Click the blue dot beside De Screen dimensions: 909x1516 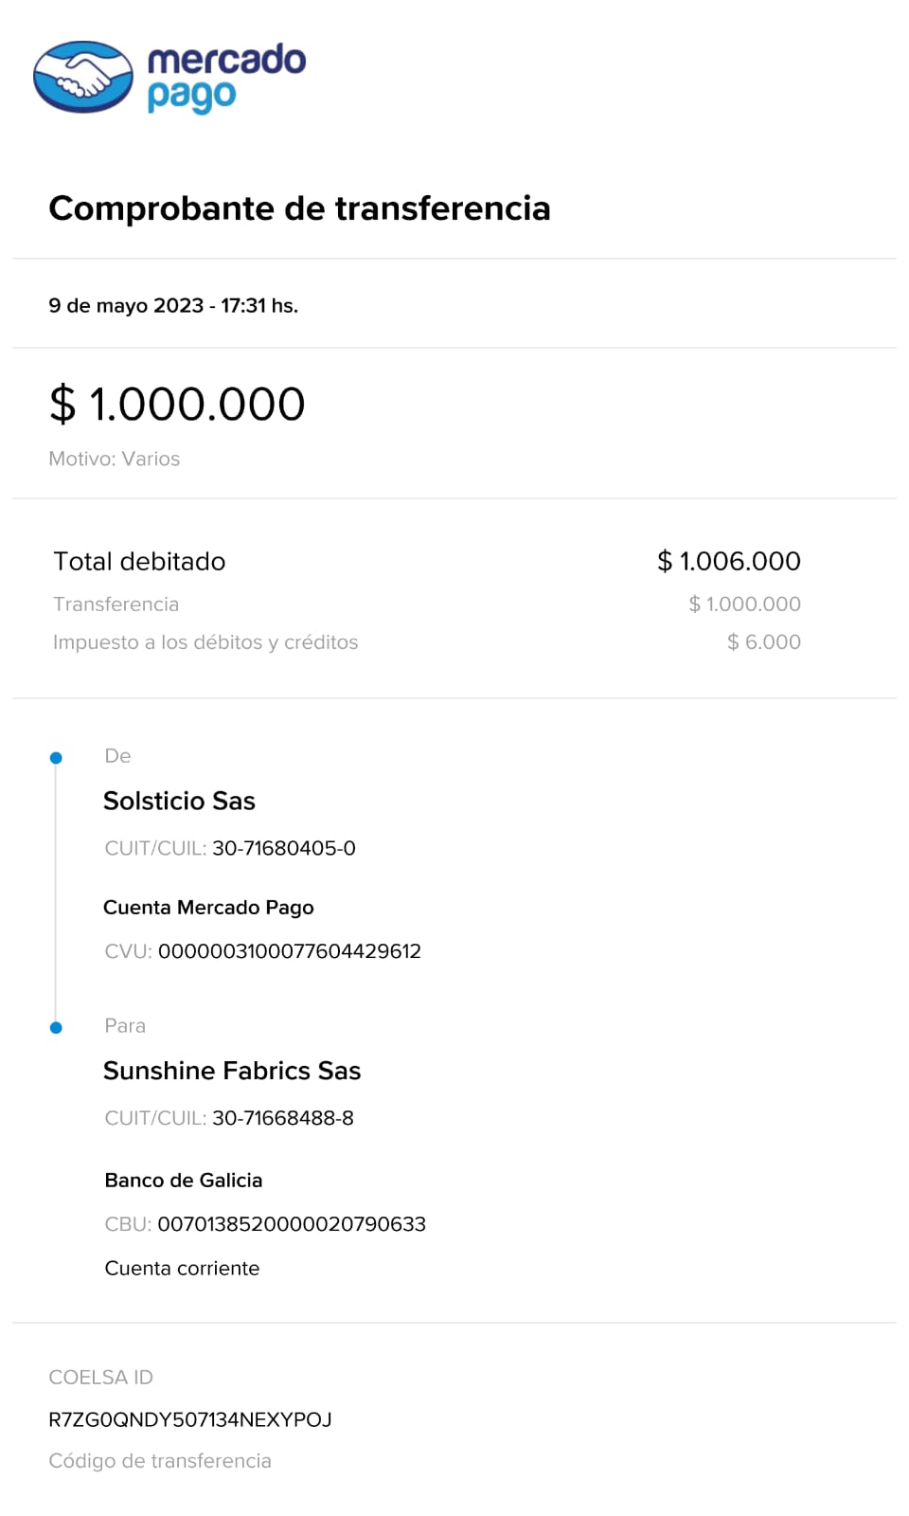[56, 758]
